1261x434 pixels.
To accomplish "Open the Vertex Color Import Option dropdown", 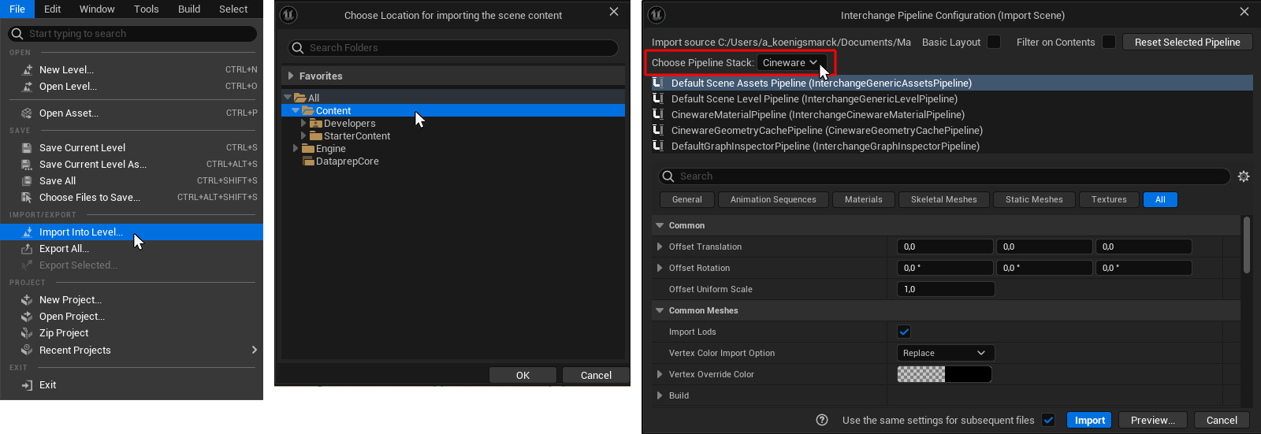I will pos(945,353).
